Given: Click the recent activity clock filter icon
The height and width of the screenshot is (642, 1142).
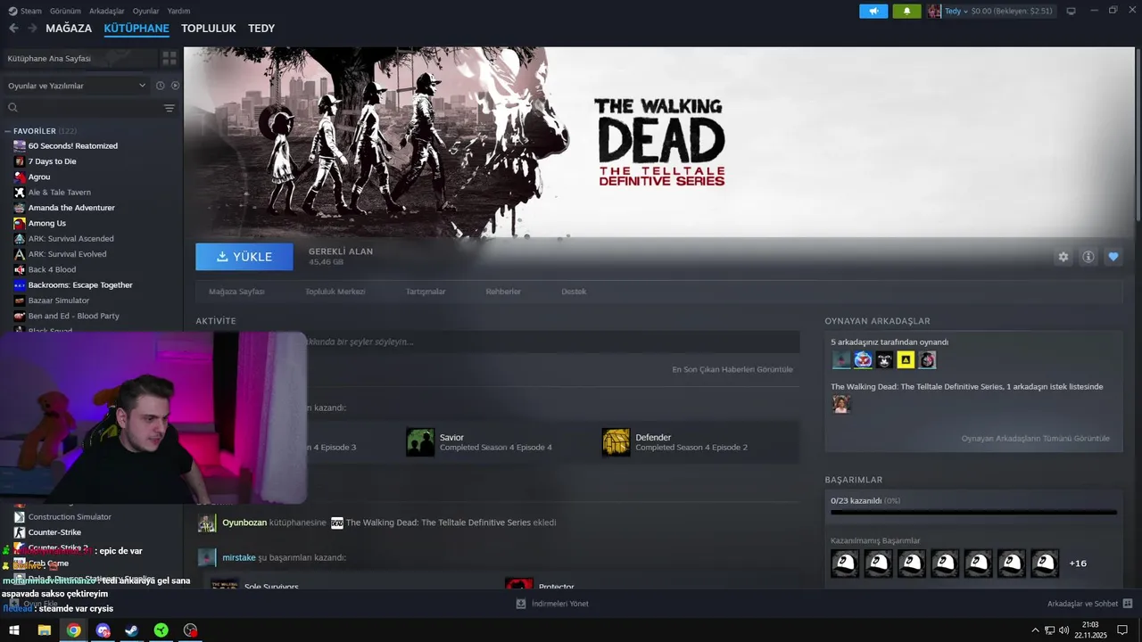Looking at the screenshot, I should pyautogui.click(x=161, y=86).
